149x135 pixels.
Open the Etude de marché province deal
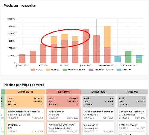(x=98, y=112)
